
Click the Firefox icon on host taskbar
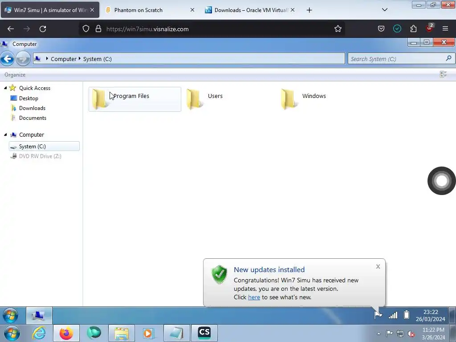point(66,333)
